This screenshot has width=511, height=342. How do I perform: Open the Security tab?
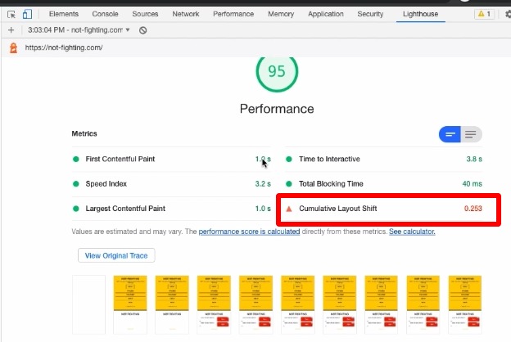tap(370, 14)
